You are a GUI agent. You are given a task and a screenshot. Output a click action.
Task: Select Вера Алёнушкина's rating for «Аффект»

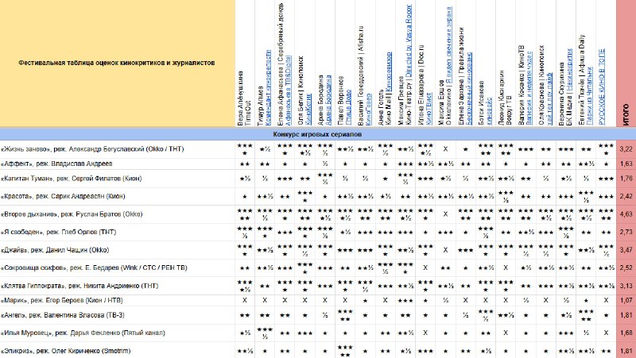pos(245,164)
